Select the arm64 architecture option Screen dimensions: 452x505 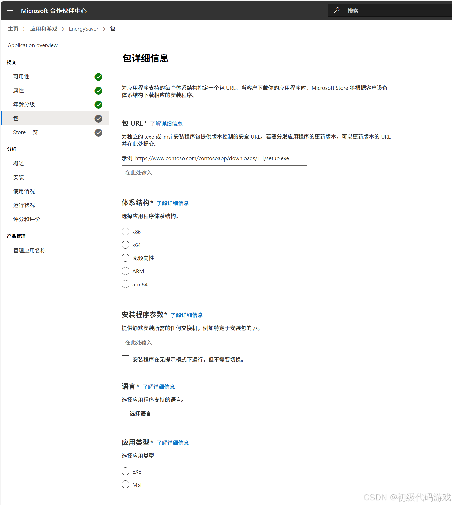(125, 284)
